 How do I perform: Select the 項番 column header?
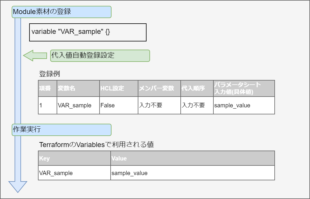(48, 88)
